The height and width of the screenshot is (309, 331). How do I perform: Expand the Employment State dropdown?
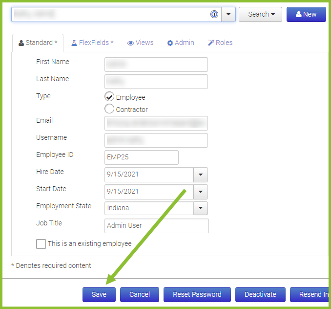[201, 208]
